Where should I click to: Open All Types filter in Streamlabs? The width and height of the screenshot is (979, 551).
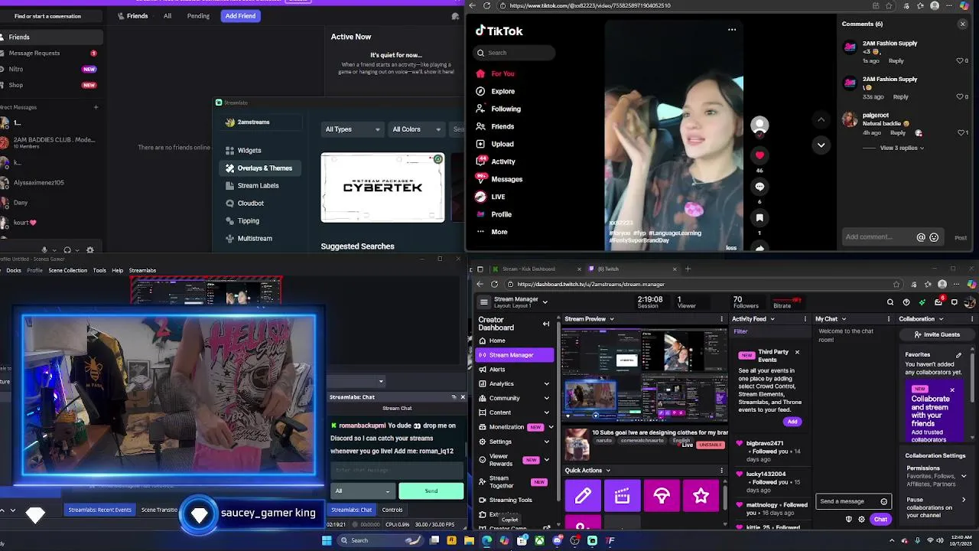[x=352, y=129]
